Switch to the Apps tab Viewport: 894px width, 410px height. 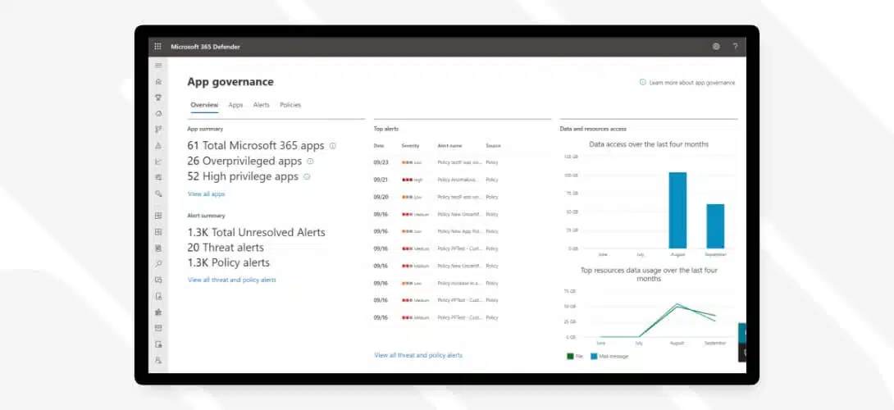coord(235,105)
